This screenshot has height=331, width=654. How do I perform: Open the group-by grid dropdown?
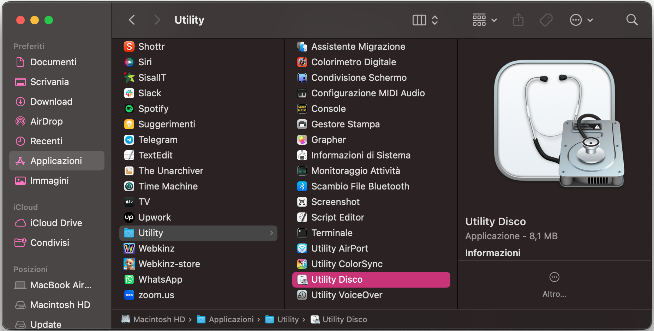click(485, 20)
